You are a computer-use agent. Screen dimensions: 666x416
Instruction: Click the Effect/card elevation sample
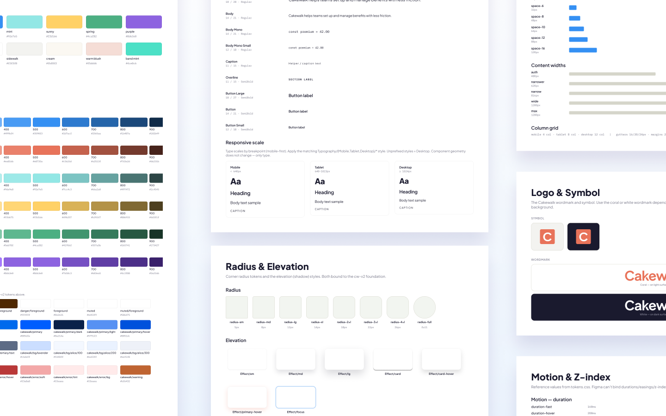tap(393, 359)
